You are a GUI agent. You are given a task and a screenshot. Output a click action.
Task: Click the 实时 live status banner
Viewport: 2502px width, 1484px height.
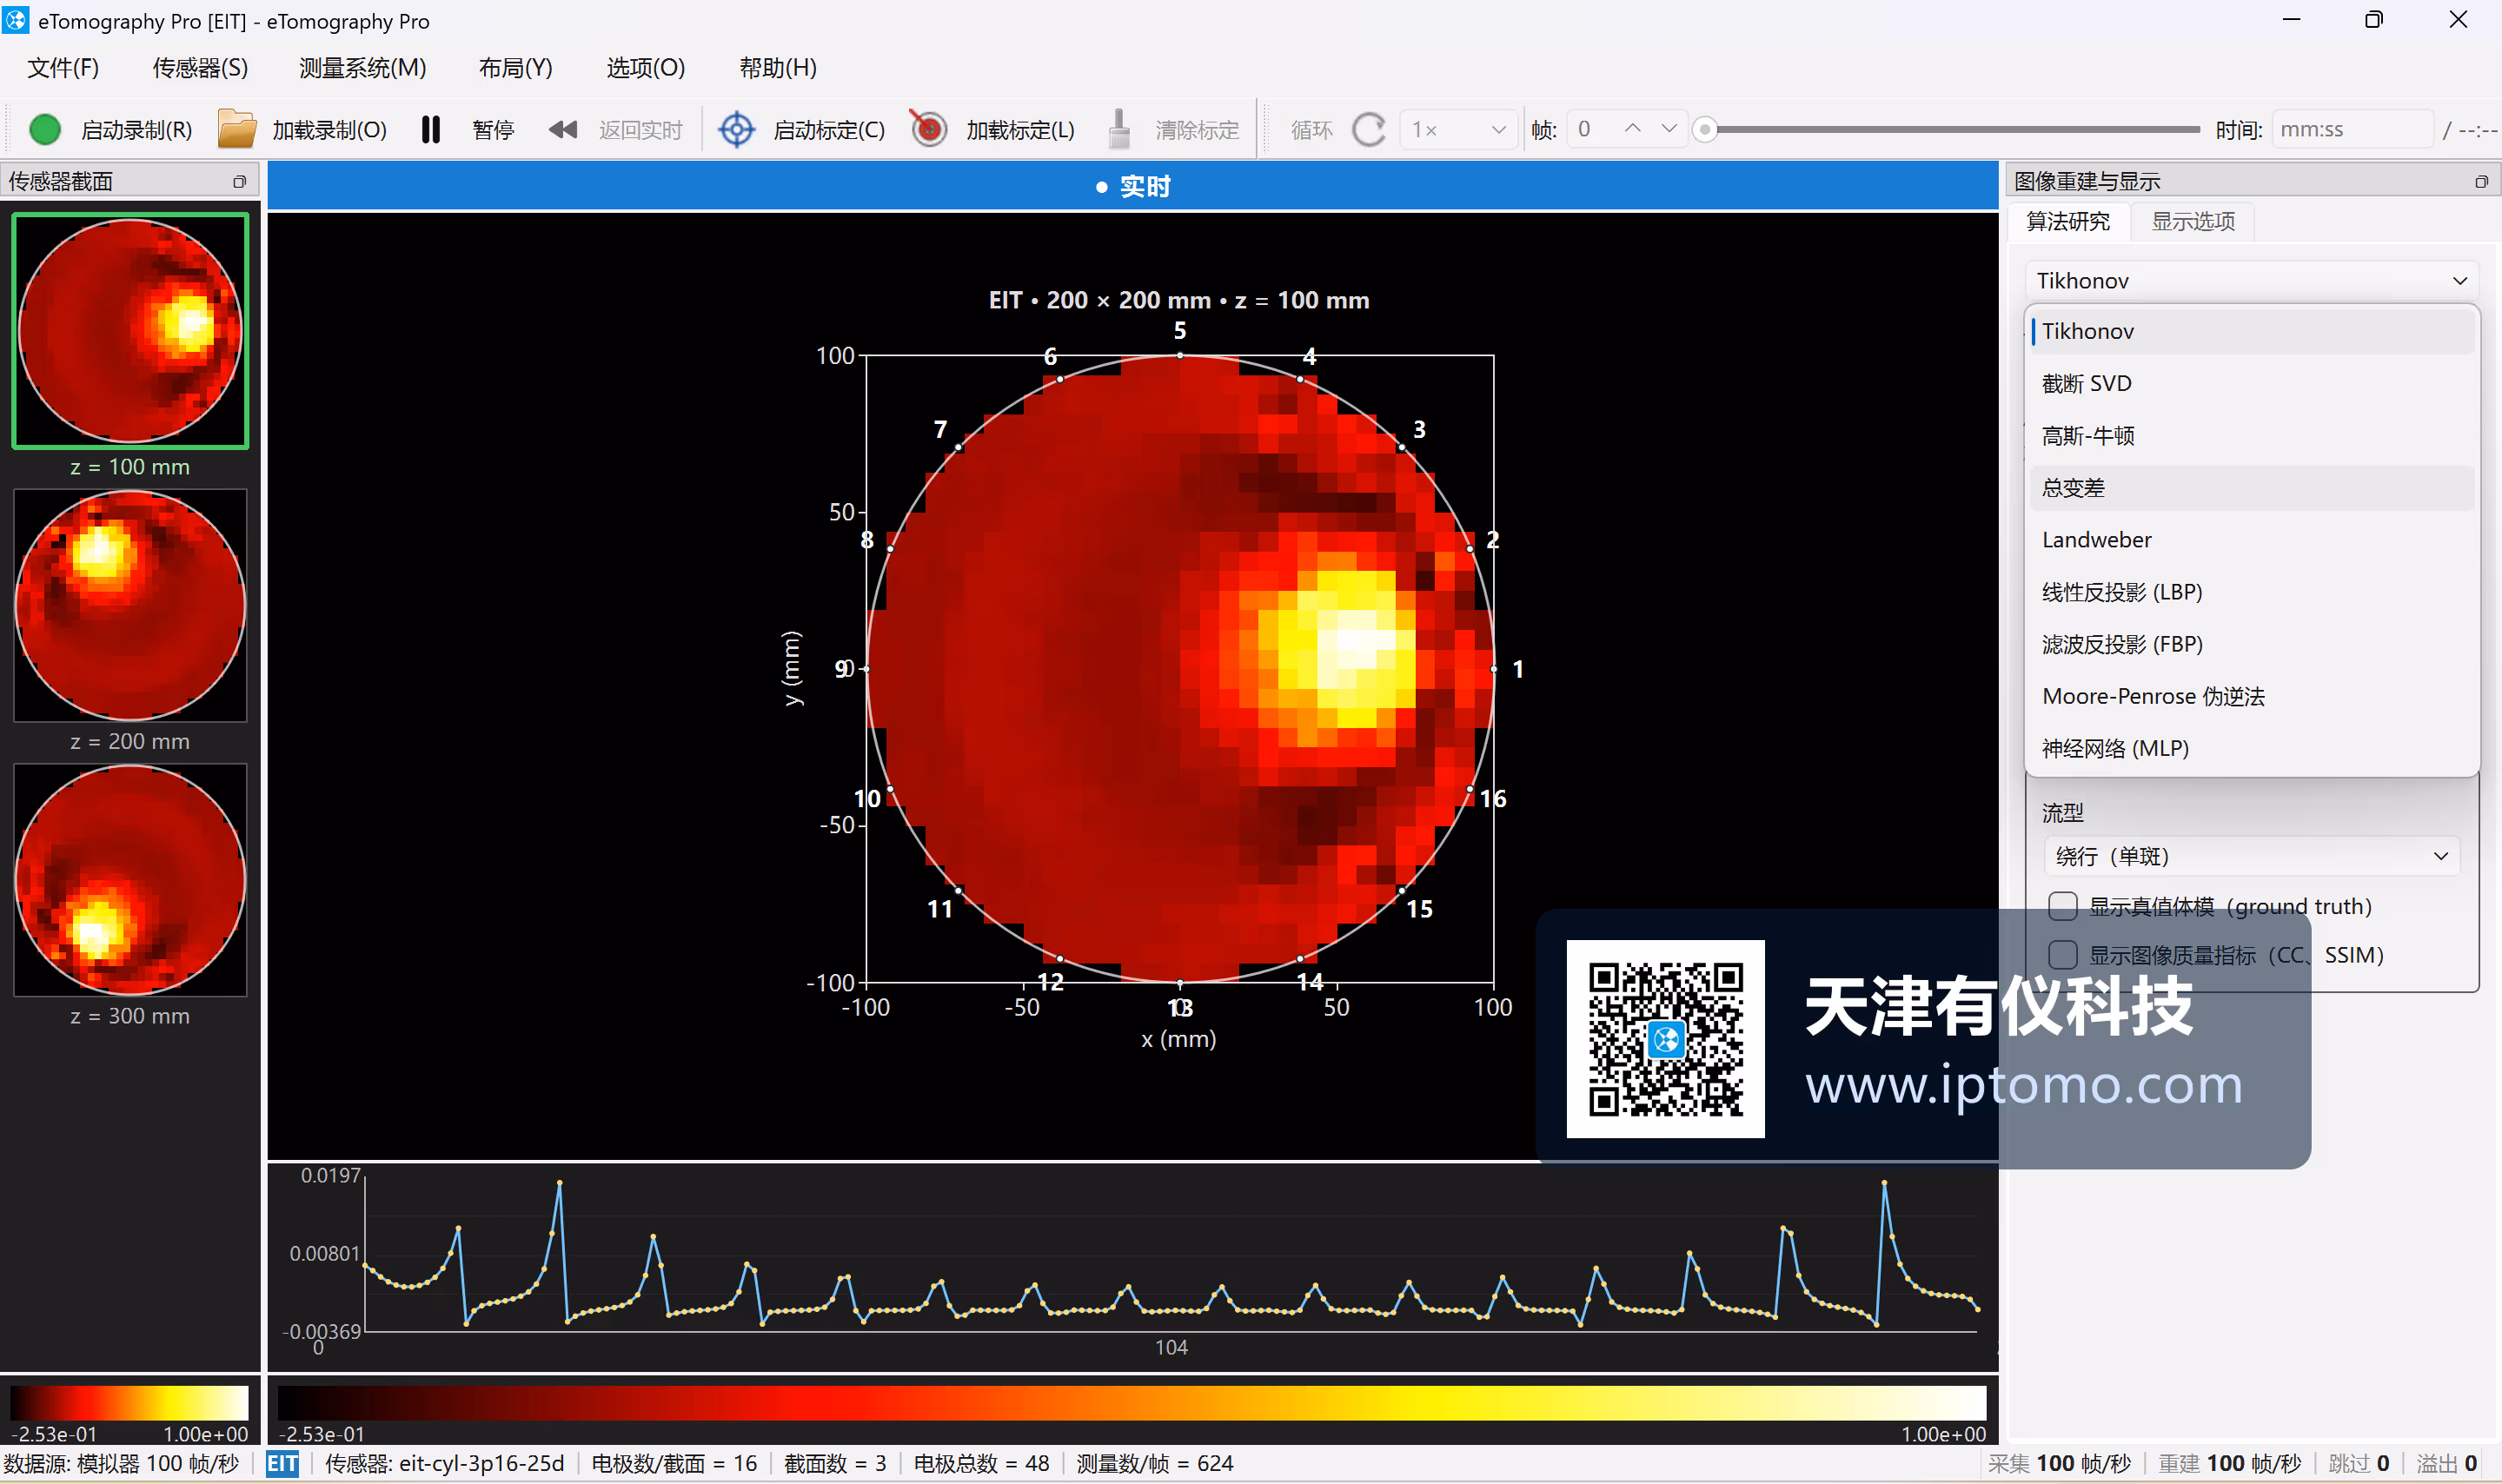coord(1132,187)
